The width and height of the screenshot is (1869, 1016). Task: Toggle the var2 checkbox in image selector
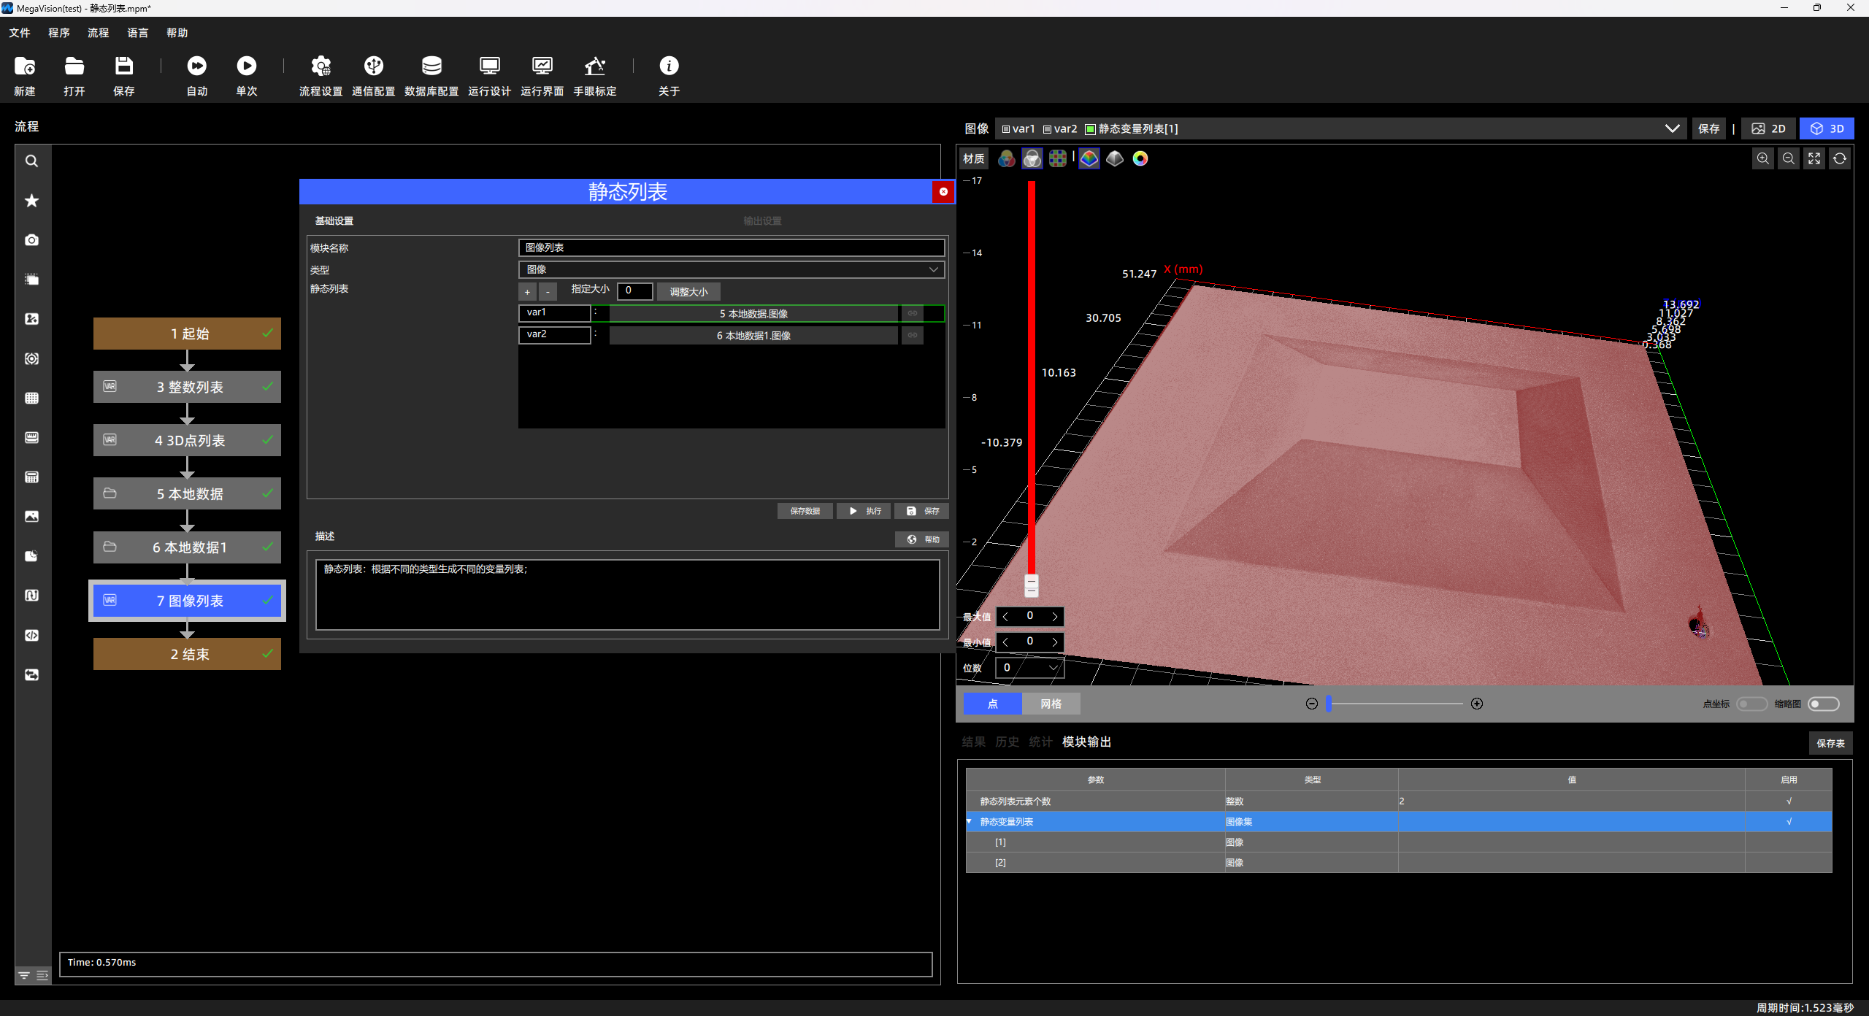click(1047, 129)
